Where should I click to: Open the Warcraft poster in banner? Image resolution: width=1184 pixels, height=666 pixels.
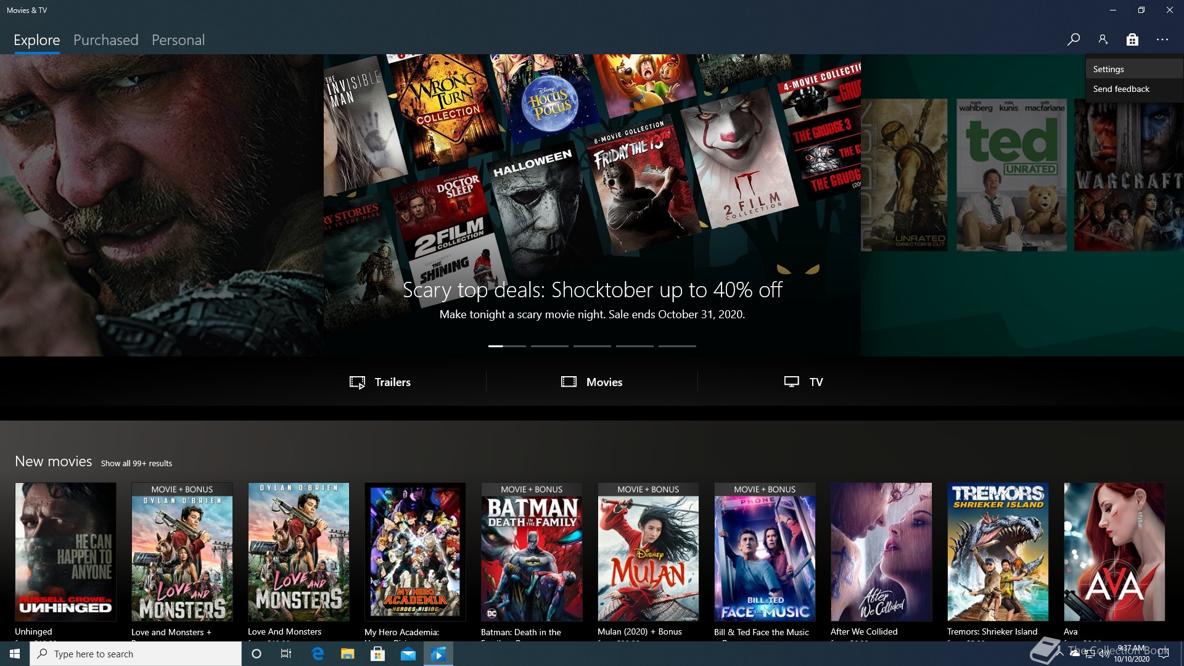point(1128,175)
